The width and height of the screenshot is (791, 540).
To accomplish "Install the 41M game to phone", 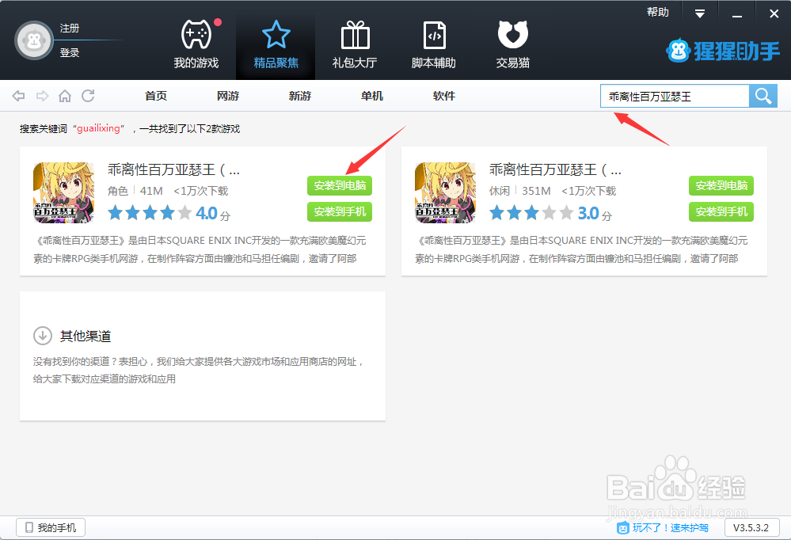I will coord(340,211).
